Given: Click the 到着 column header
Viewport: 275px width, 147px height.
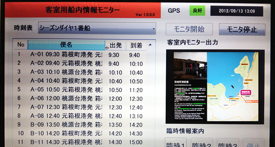Looking at the screenshot, I should [x=136, y=46].
